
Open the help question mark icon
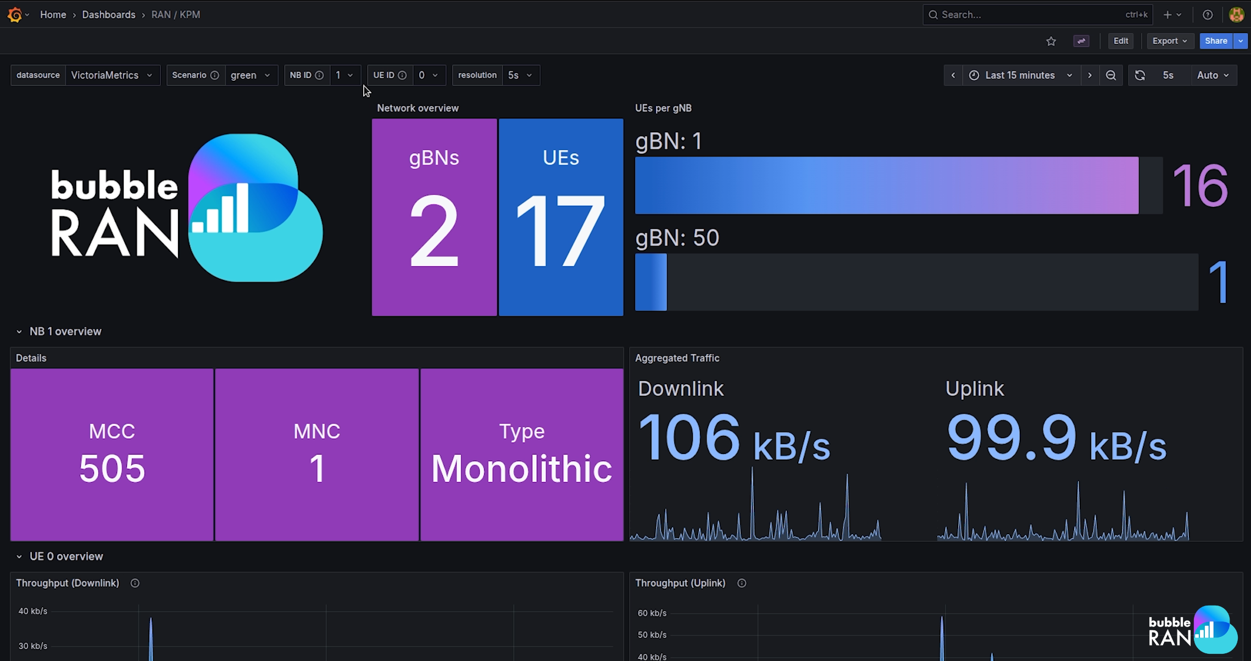1208,15
